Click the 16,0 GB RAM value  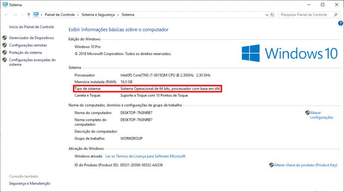pos(126,82)
